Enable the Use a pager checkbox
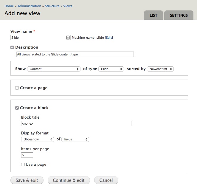197x189 pixels. pyautogui.click(x=23, y=165)
